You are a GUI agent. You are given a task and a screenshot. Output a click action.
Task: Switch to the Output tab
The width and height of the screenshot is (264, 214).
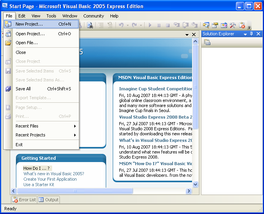[x=49, y=200]
